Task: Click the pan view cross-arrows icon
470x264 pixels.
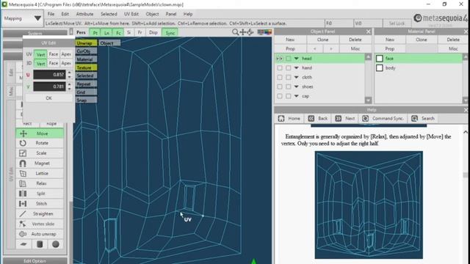Action: 243,32
